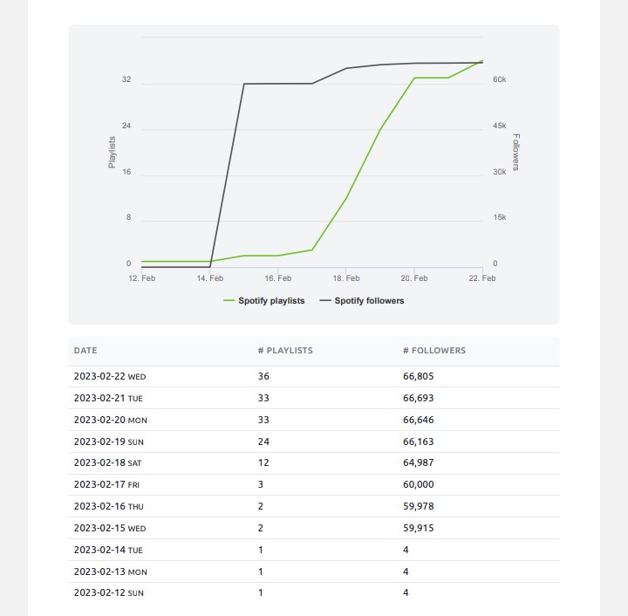Screen dimensions: 628x616
Task: Click the 59,978 followers value
Action: click(418, 506)
